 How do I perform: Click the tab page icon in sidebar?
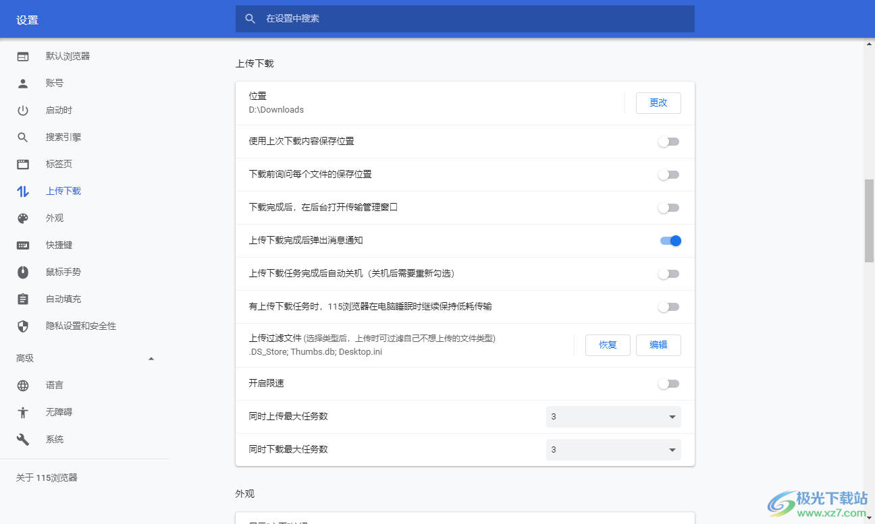pos(23,164)
